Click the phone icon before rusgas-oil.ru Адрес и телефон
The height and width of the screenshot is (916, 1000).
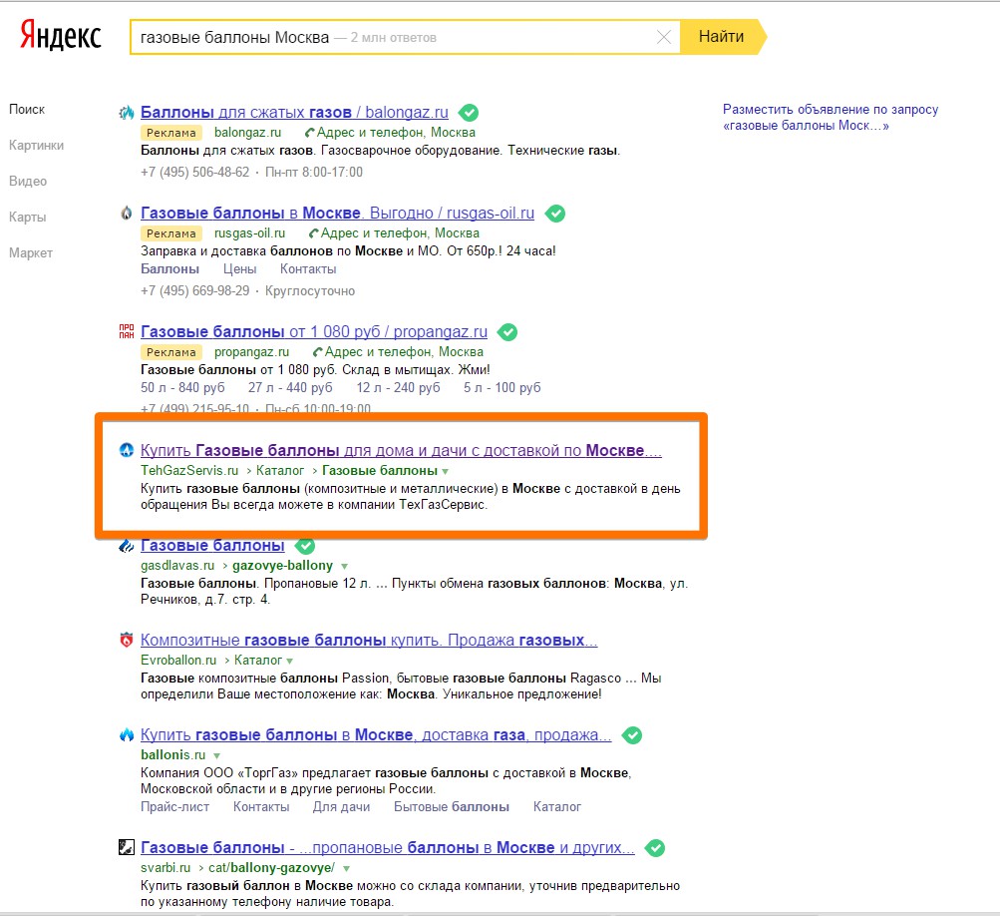click(313, 233)
